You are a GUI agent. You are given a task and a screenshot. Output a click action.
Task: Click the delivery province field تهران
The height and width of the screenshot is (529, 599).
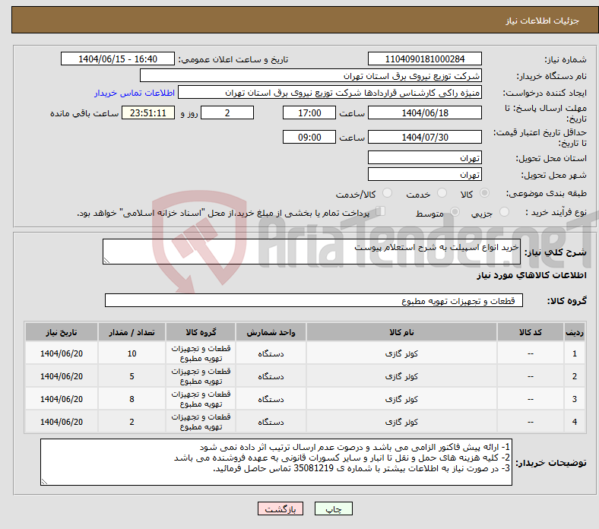[425, 157]
